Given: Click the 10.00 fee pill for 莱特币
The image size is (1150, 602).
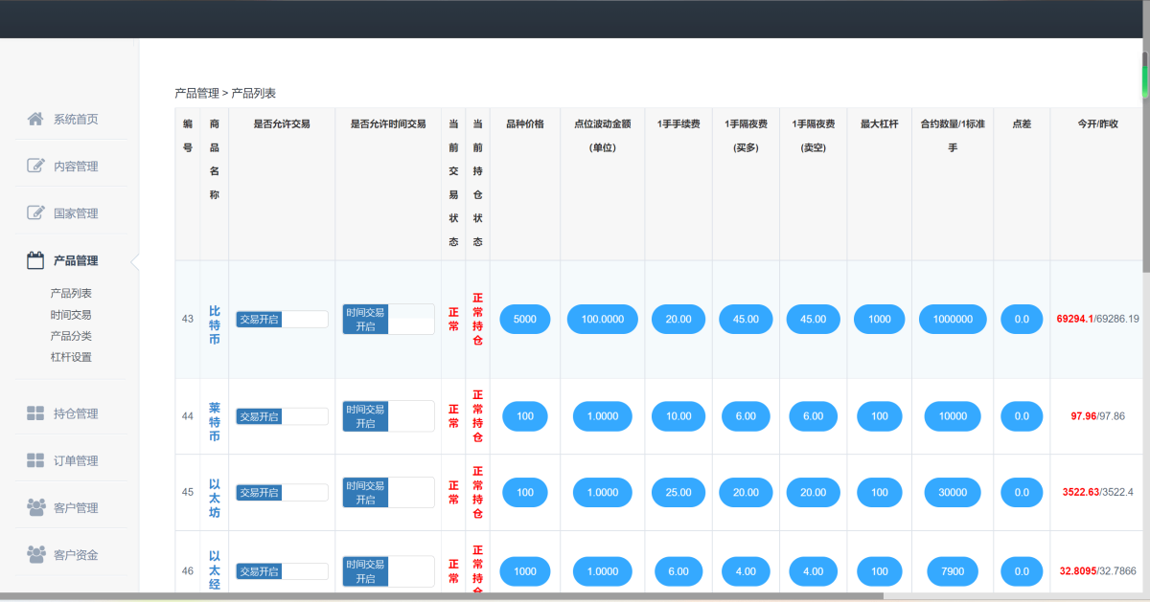Looking at the screenshot, I should (x=678, y=416).
